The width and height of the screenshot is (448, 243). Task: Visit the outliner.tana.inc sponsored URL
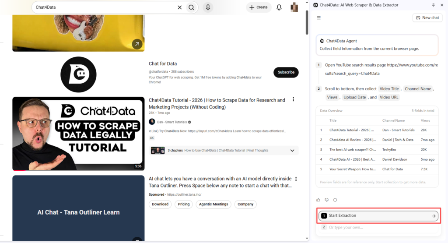pyautogui.click(x=184, y=194)
